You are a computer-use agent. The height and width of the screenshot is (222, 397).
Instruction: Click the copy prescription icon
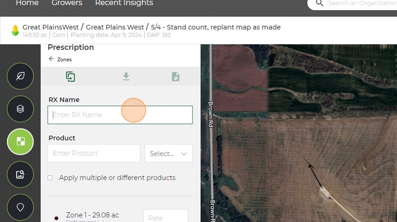point(70,76)
